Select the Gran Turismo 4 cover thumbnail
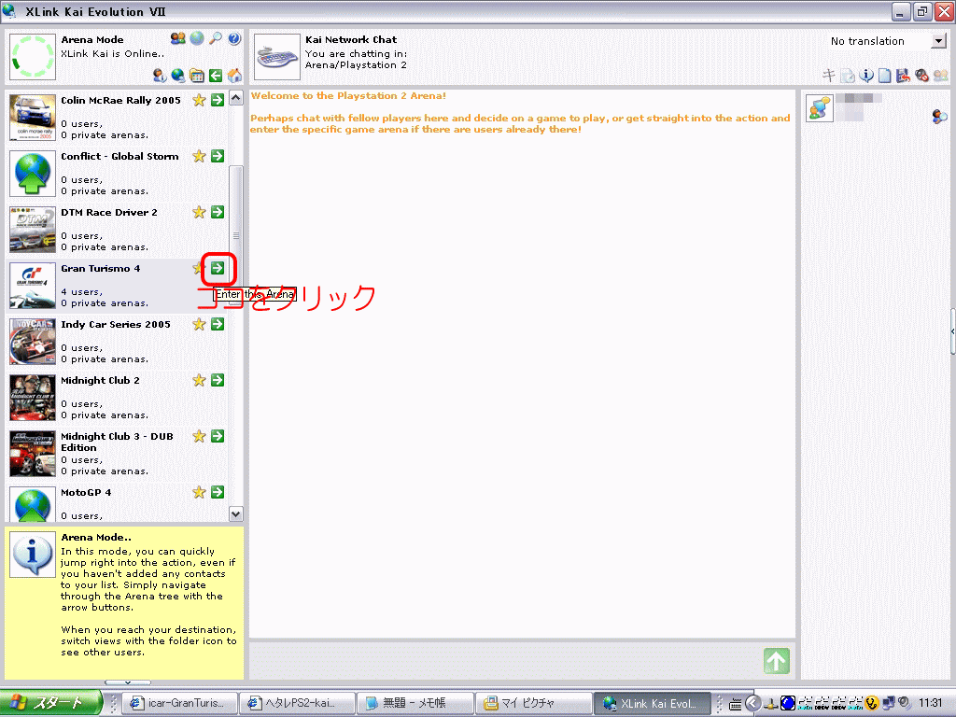Image resolution: width=956 pixels, height=717 pixels. click(33, 286)
